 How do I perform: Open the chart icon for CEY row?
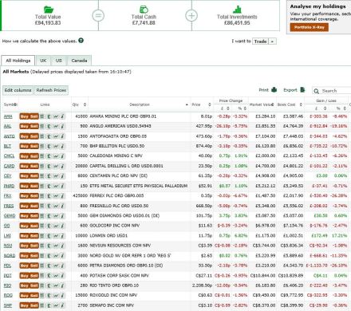point(56,176)
